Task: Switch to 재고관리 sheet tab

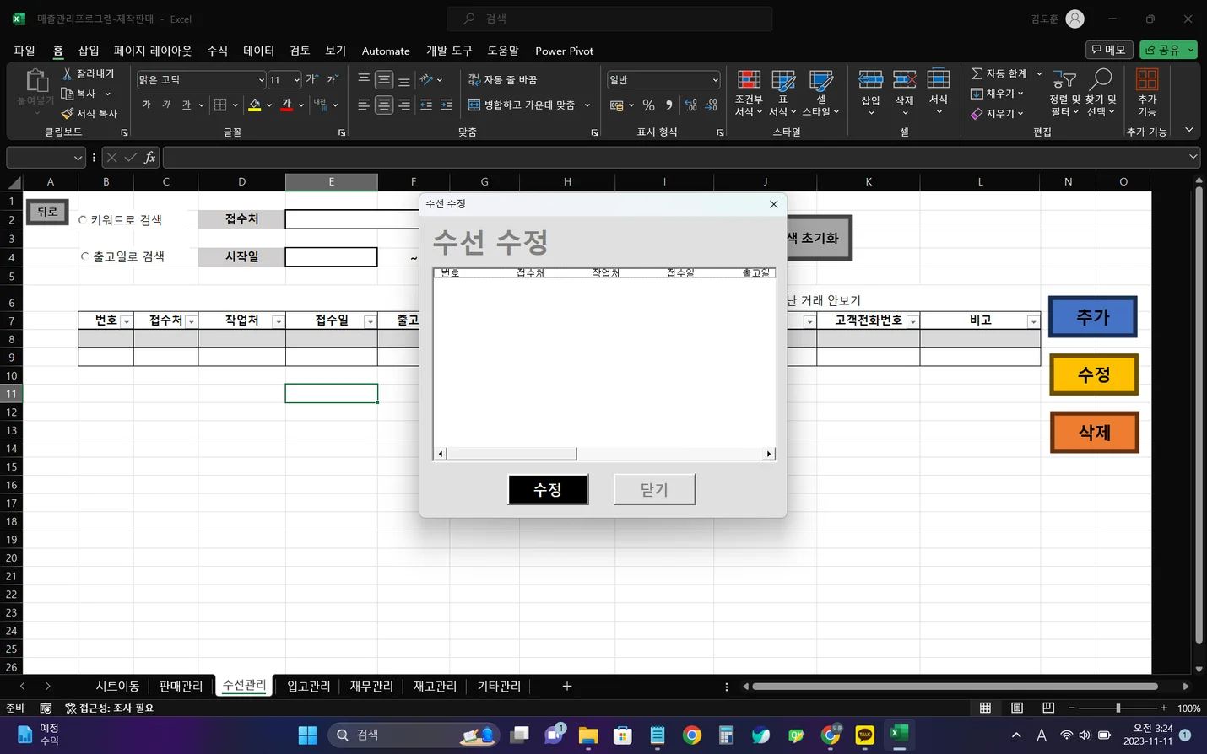Action: pyautogui.click(x=435, y=686)
